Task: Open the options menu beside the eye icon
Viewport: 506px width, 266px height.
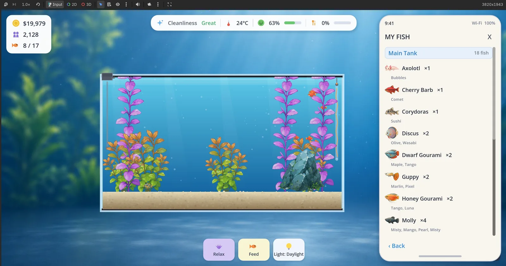Action: tap(126, 4)
